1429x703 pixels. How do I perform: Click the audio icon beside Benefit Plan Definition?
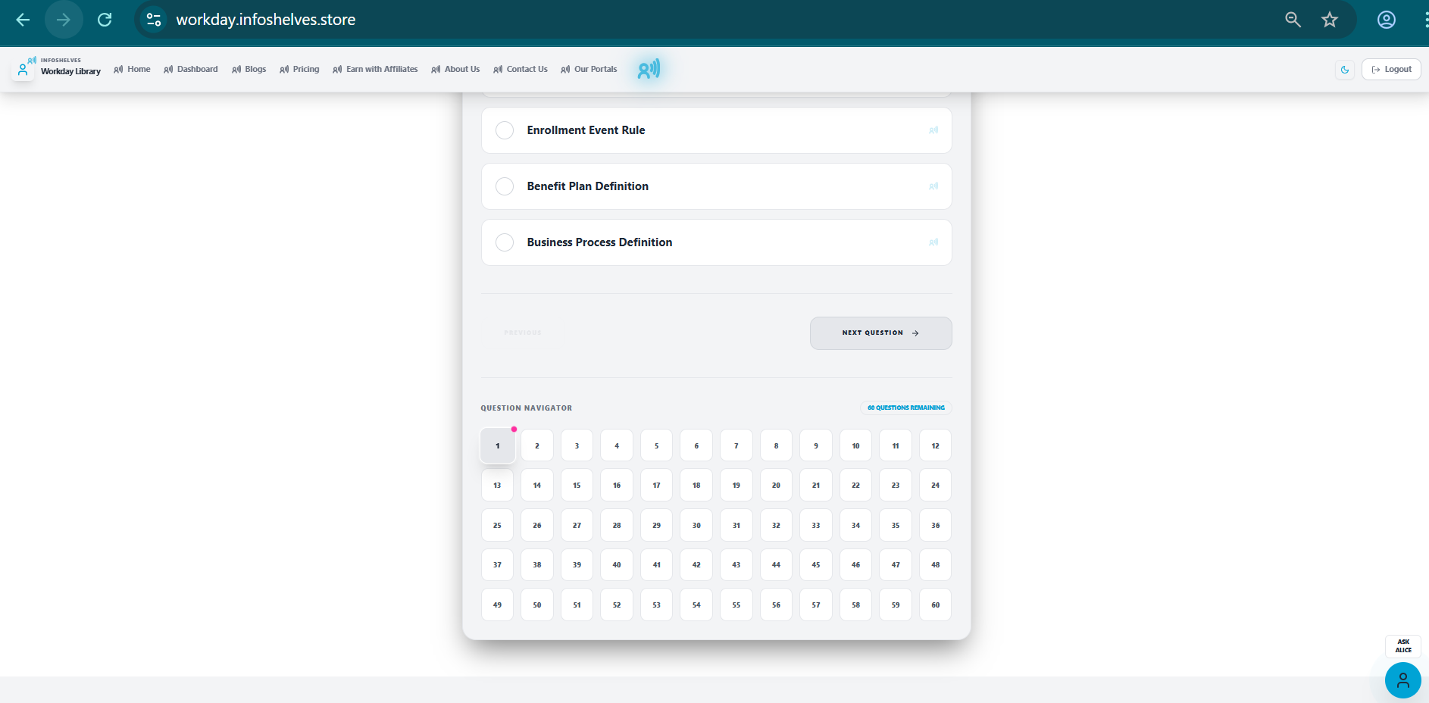click(x=933, y=186)
